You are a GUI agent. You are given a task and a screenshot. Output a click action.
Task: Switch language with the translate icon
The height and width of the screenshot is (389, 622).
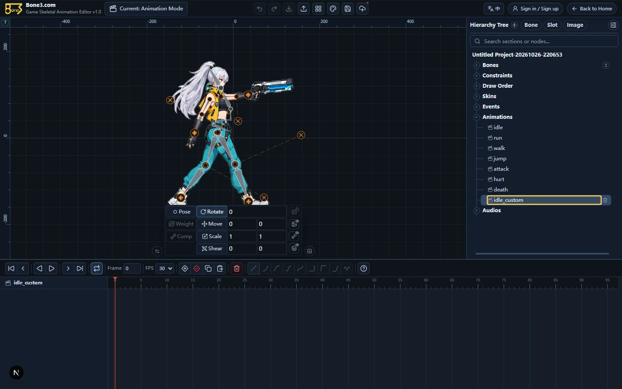coord(494,9)
